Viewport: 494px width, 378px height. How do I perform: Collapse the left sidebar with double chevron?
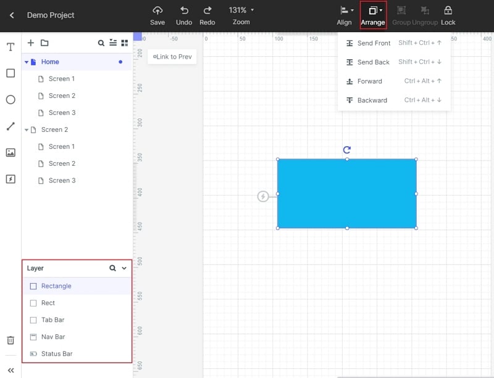click(x=10, y=370)
